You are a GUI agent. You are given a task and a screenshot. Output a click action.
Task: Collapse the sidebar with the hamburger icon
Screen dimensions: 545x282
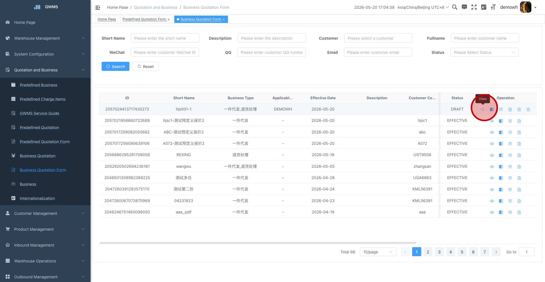[x=98, y=8]
